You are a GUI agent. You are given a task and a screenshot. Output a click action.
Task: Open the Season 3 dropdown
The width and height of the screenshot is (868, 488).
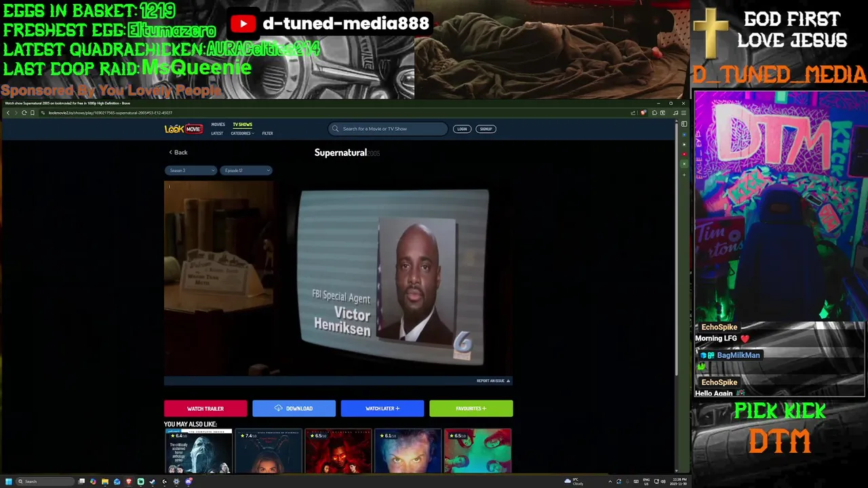191,170
